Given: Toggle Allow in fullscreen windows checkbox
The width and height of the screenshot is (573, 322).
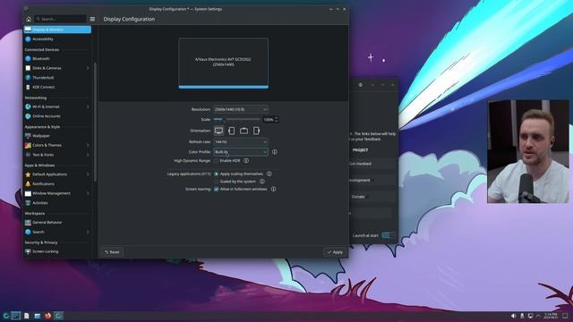Looking at the screenshot, I should click(217, 189).
